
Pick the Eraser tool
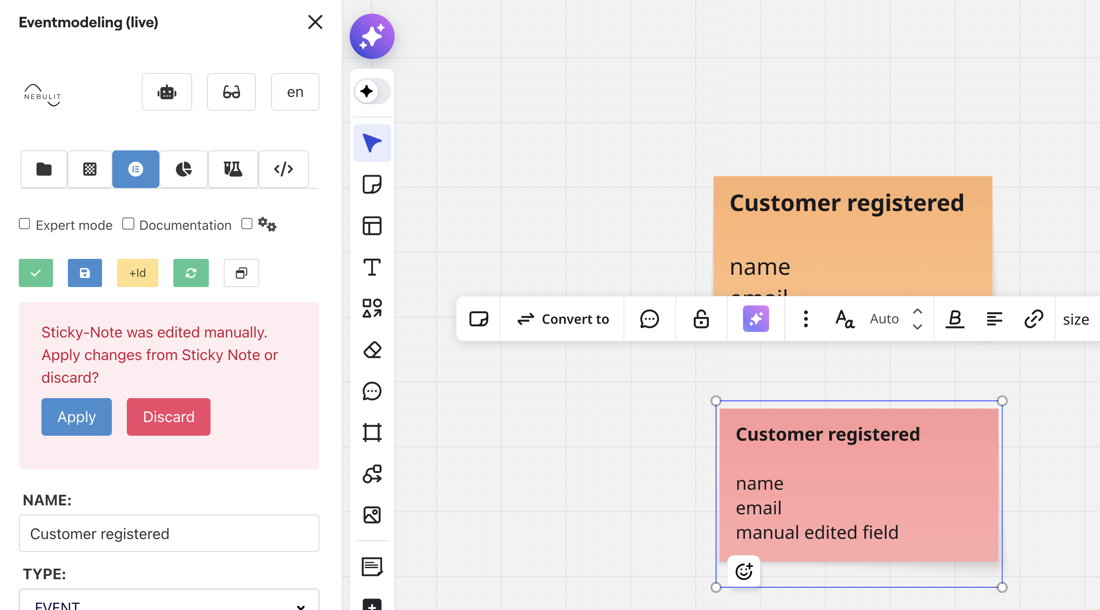tap(372, 350)
